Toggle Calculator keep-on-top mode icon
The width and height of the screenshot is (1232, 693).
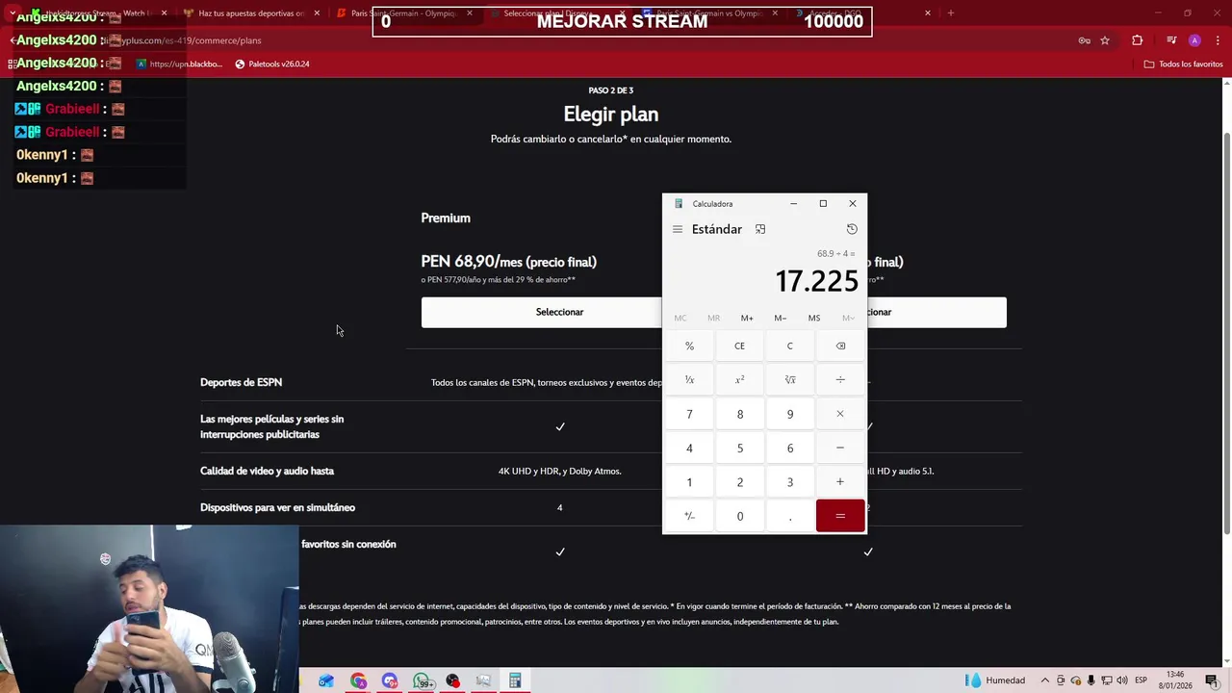click(760, 229)
